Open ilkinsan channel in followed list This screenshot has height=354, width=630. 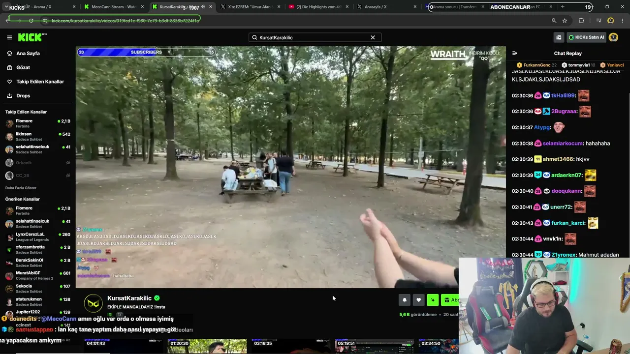pyautogui.click(x=37, y=136)
